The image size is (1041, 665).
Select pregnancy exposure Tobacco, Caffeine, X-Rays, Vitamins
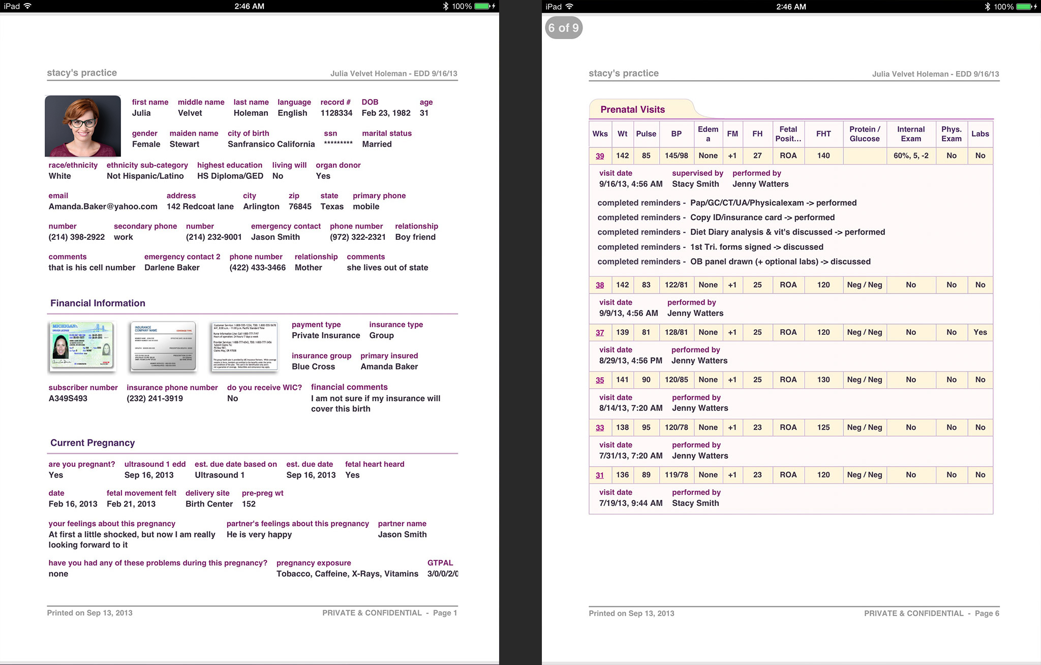tap(348, 574)
